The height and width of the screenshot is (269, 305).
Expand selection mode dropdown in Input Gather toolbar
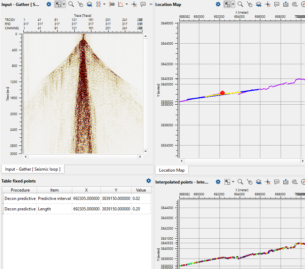click(x=64, y=4)
